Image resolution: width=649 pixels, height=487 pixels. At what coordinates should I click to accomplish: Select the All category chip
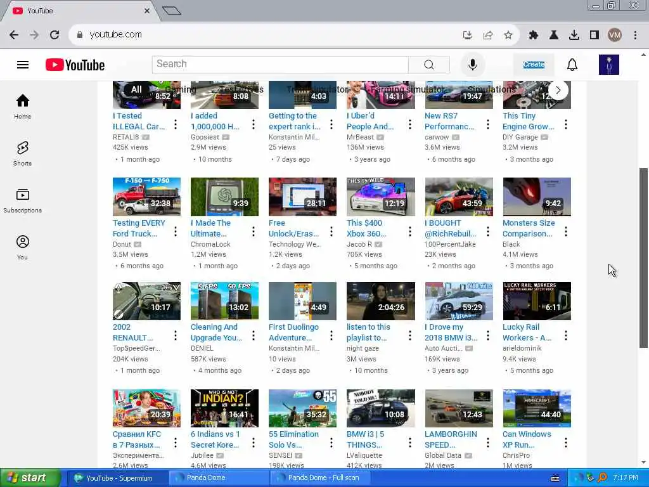click(x=136, y=89)
